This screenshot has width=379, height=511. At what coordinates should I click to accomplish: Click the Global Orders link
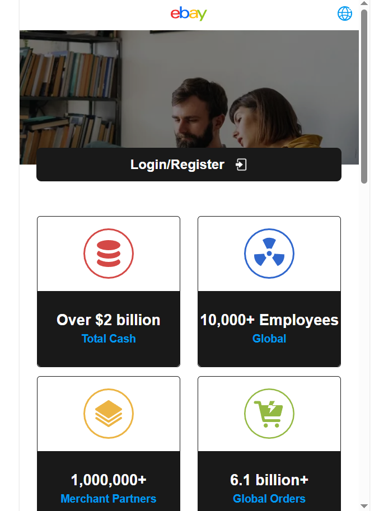click(269, 499)
